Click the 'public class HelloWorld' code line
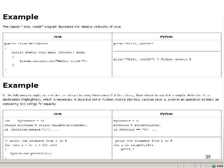The width and height of the screenshot is (224, 168). point(26,44)
